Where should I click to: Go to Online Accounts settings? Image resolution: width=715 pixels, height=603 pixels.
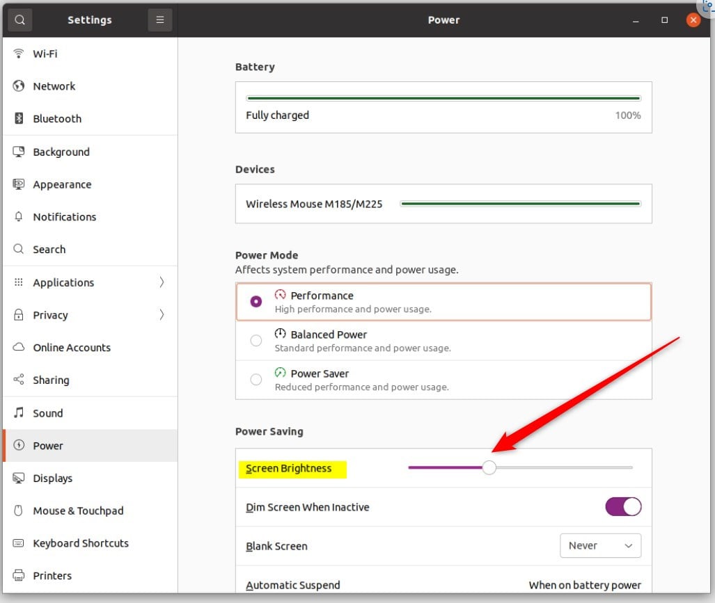(x=72, y=348)
